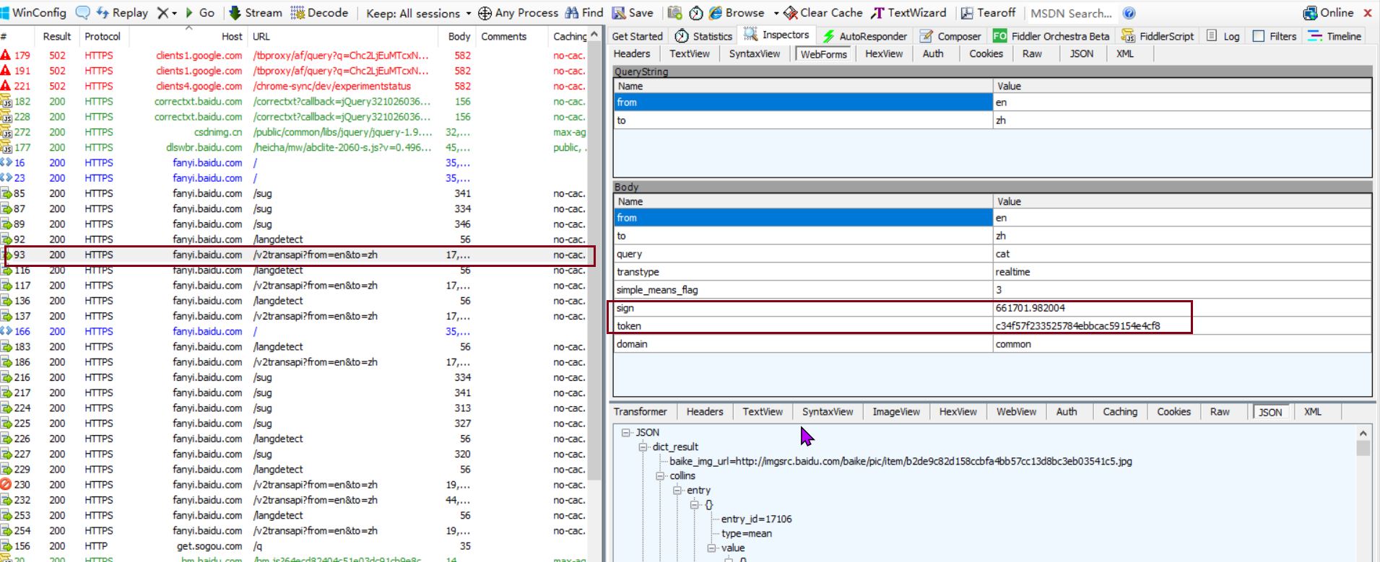Screen dimensions: 1380x562
Task: Collapse the collins tree node
Action: pos(660,475)
